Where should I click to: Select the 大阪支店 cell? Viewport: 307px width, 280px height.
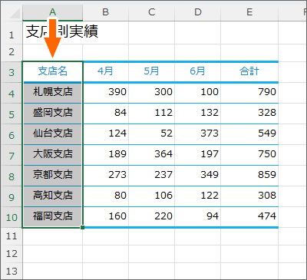coord(53,155)
